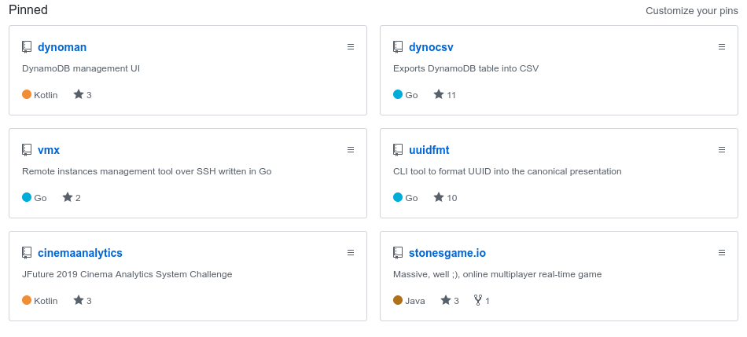Viewport: 747px width, 337px height.
Task: Open the vmx repository link
Action: coord(49,150)
